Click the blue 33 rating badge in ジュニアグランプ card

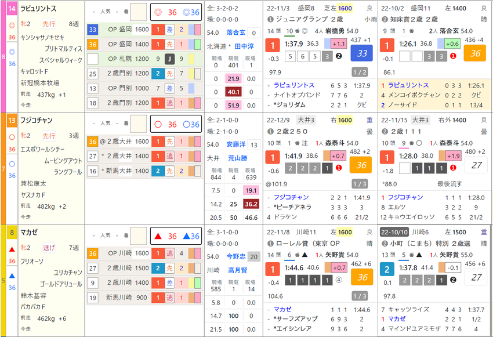(361, 53)
